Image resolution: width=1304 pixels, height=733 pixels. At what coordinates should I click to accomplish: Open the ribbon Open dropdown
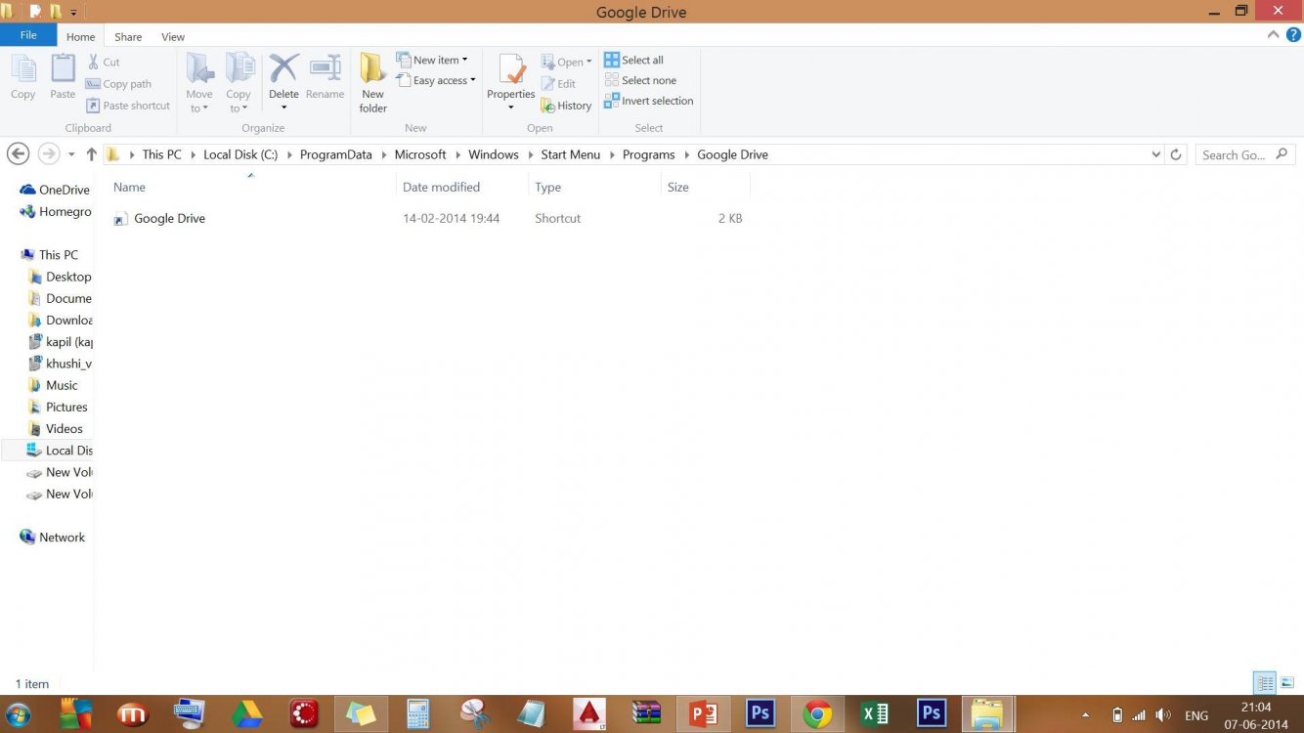(567, 62)
